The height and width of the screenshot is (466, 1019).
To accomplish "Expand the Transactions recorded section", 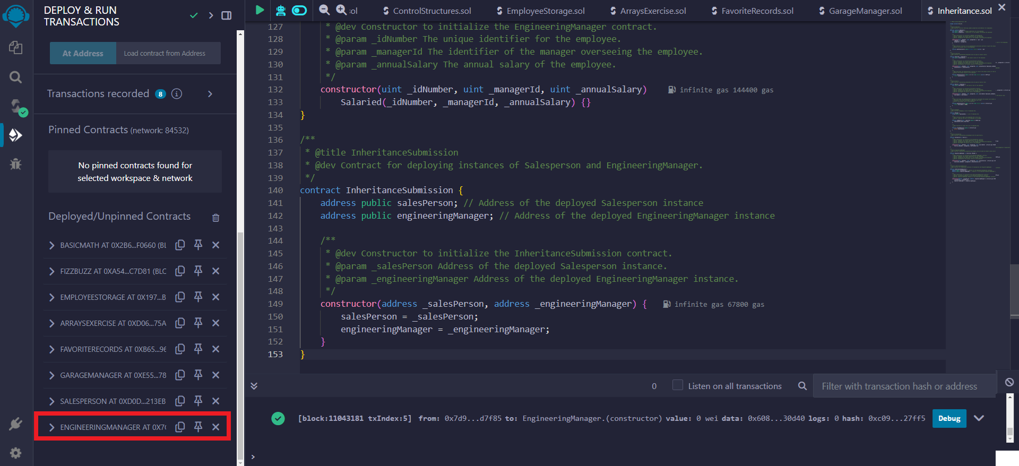I will [210, 94].
